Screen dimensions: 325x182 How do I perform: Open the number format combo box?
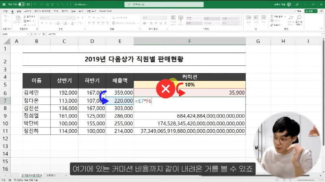click(x=155, y=18)
